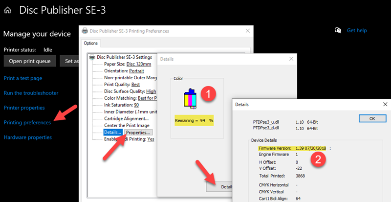Select Non-printable Outer Margin setting

[x=130, y=78]
